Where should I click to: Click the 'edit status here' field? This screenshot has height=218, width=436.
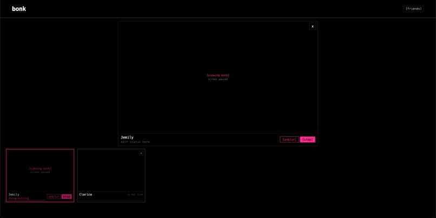135,142
